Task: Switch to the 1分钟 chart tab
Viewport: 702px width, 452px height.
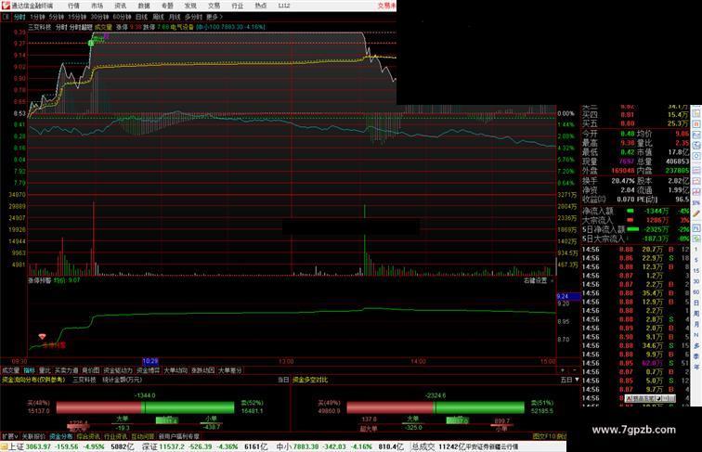Action: [x=37, y=17]
